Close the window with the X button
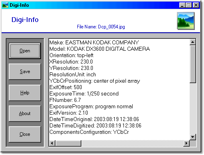The width and height of the screenshot is (204, 155). (196, 5)
